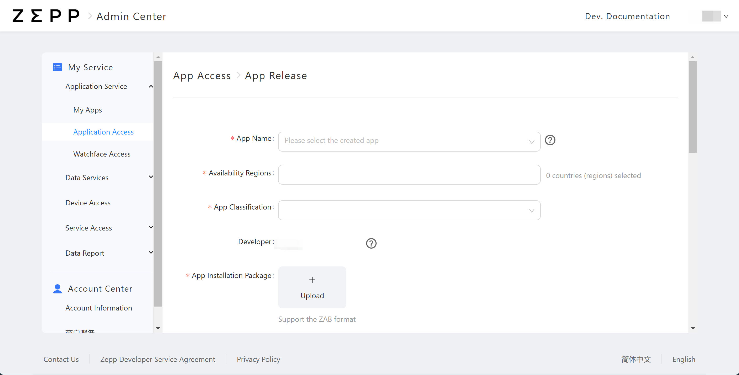Select Watchface Access menu item
This screenshot has width=739, height=375.
[x=102, y=154]
